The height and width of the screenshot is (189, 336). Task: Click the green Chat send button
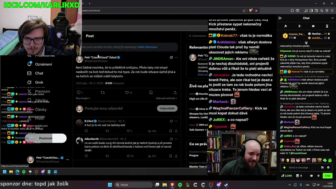tap(328, 176)
